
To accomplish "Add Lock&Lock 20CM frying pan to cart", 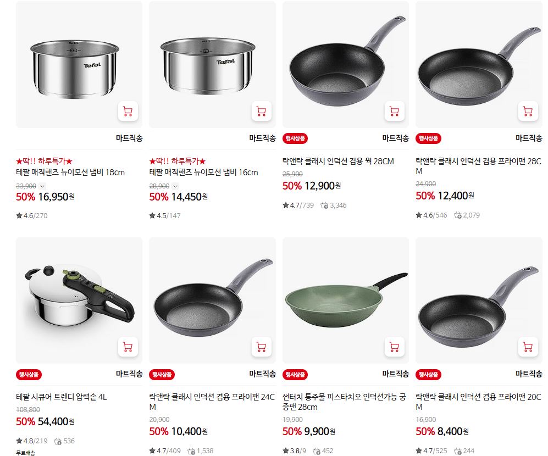I will 528,347.
